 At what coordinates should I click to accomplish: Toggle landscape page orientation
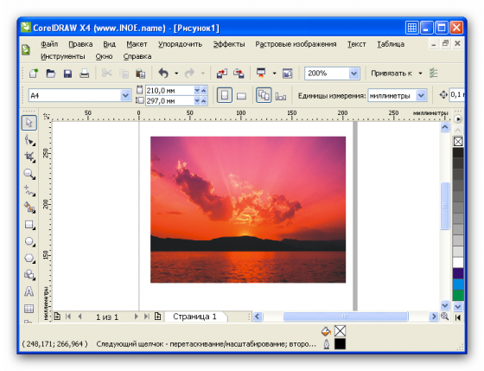click(x=241, y=96)
